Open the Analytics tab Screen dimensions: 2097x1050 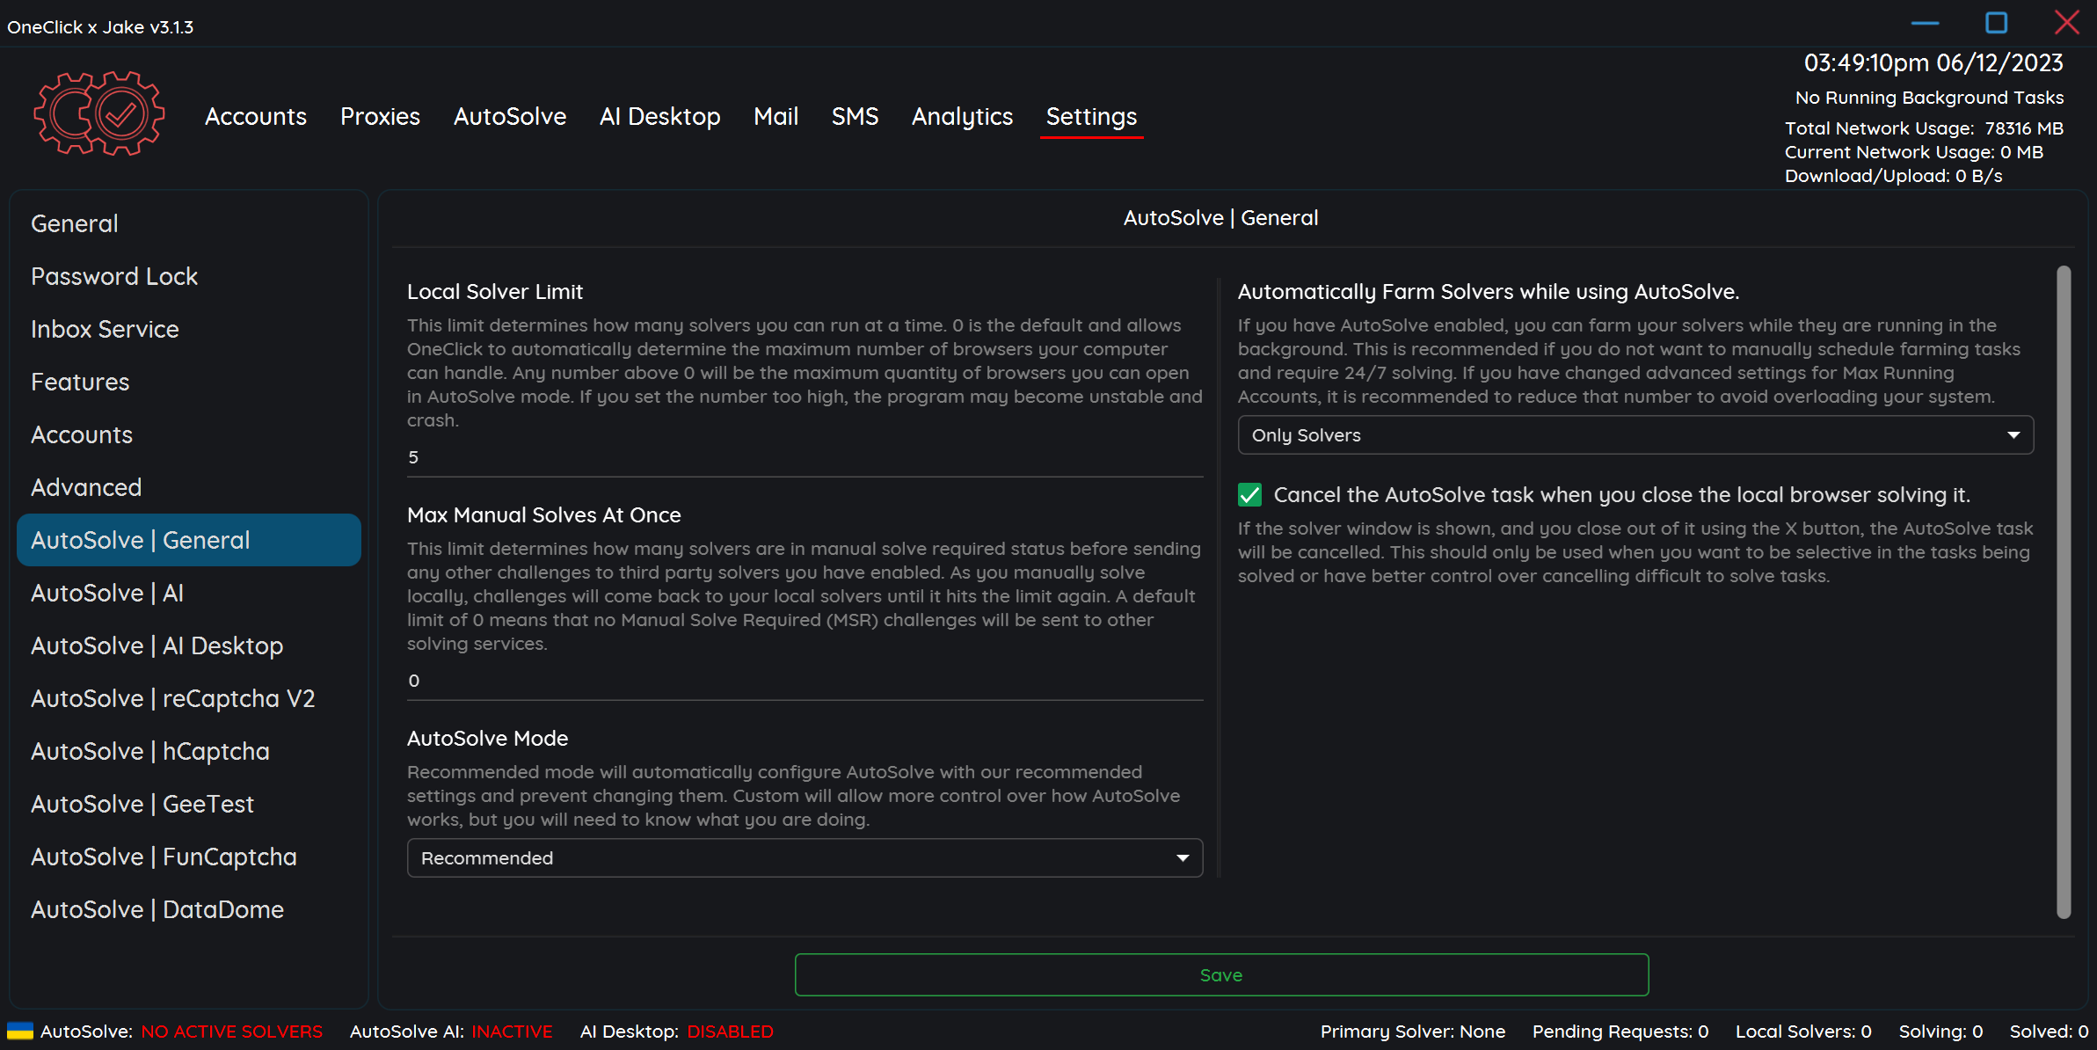(962, 117)
